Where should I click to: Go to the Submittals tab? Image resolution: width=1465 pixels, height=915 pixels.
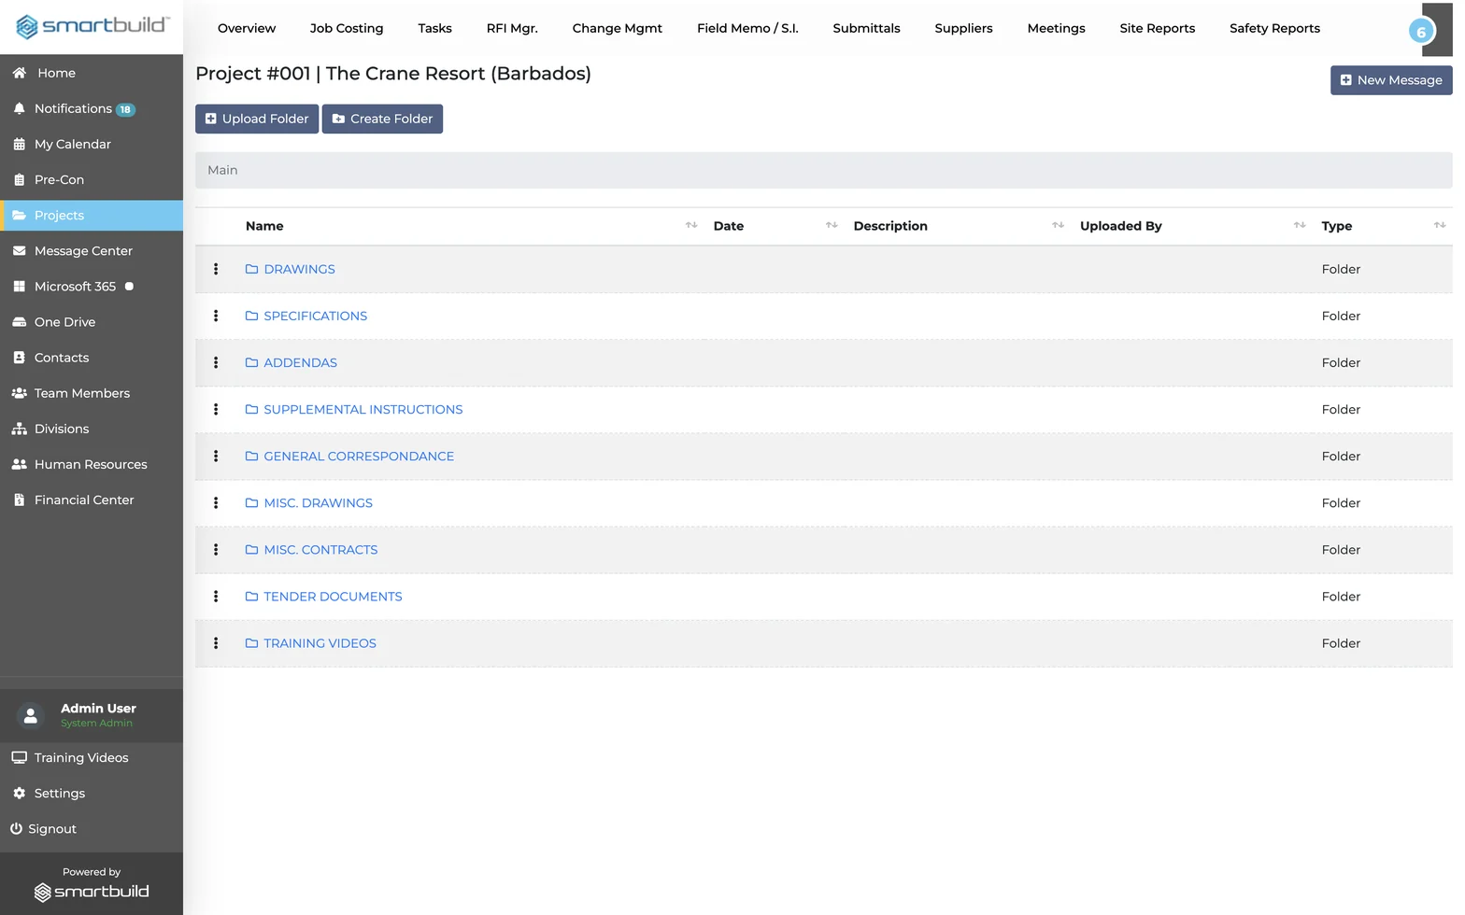point(866,28)
